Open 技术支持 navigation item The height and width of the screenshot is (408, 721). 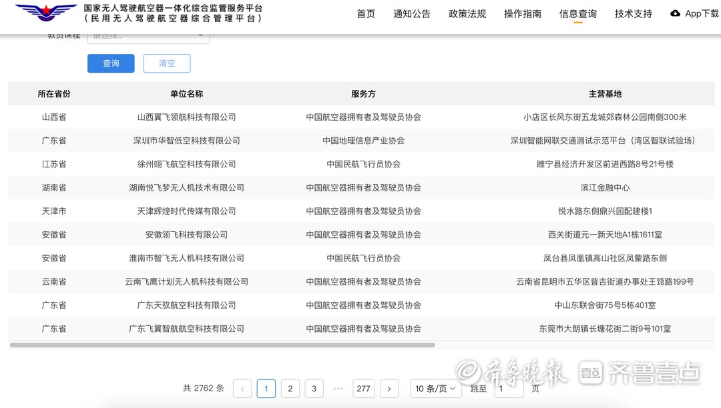[x=634, y=14]
